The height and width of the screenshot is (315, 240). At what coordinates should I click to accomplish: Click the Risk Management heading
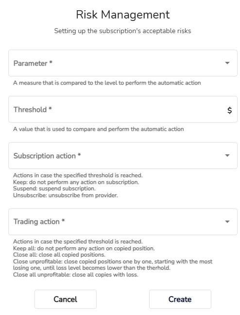pyautogui.click(x=123, y=15)
